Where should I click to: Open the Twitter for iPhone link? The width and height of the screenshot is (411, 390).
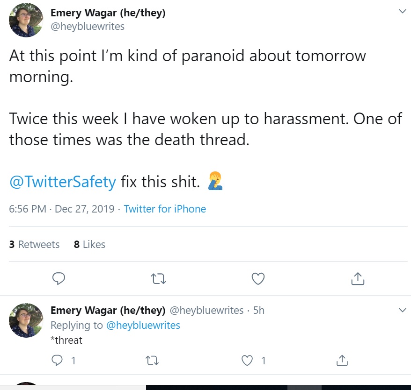coord(165,209)
